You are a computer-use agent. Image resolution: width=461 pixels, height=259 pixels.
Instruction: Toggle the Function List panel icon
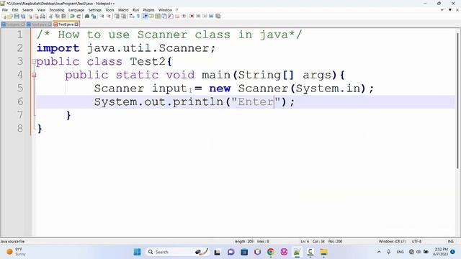(x=171, y=16)
